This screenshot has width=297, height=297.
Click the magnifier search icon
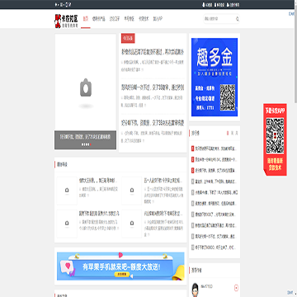pos(238,19)
